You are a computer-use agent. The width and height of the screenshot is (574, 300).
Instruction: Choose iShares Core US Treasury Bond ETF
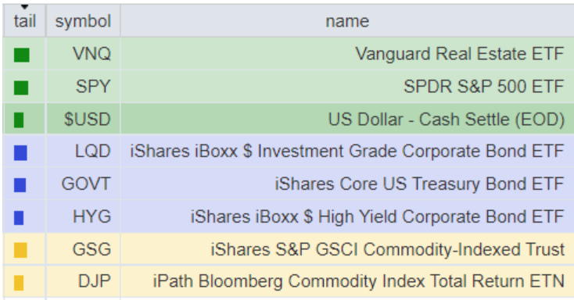419,184
